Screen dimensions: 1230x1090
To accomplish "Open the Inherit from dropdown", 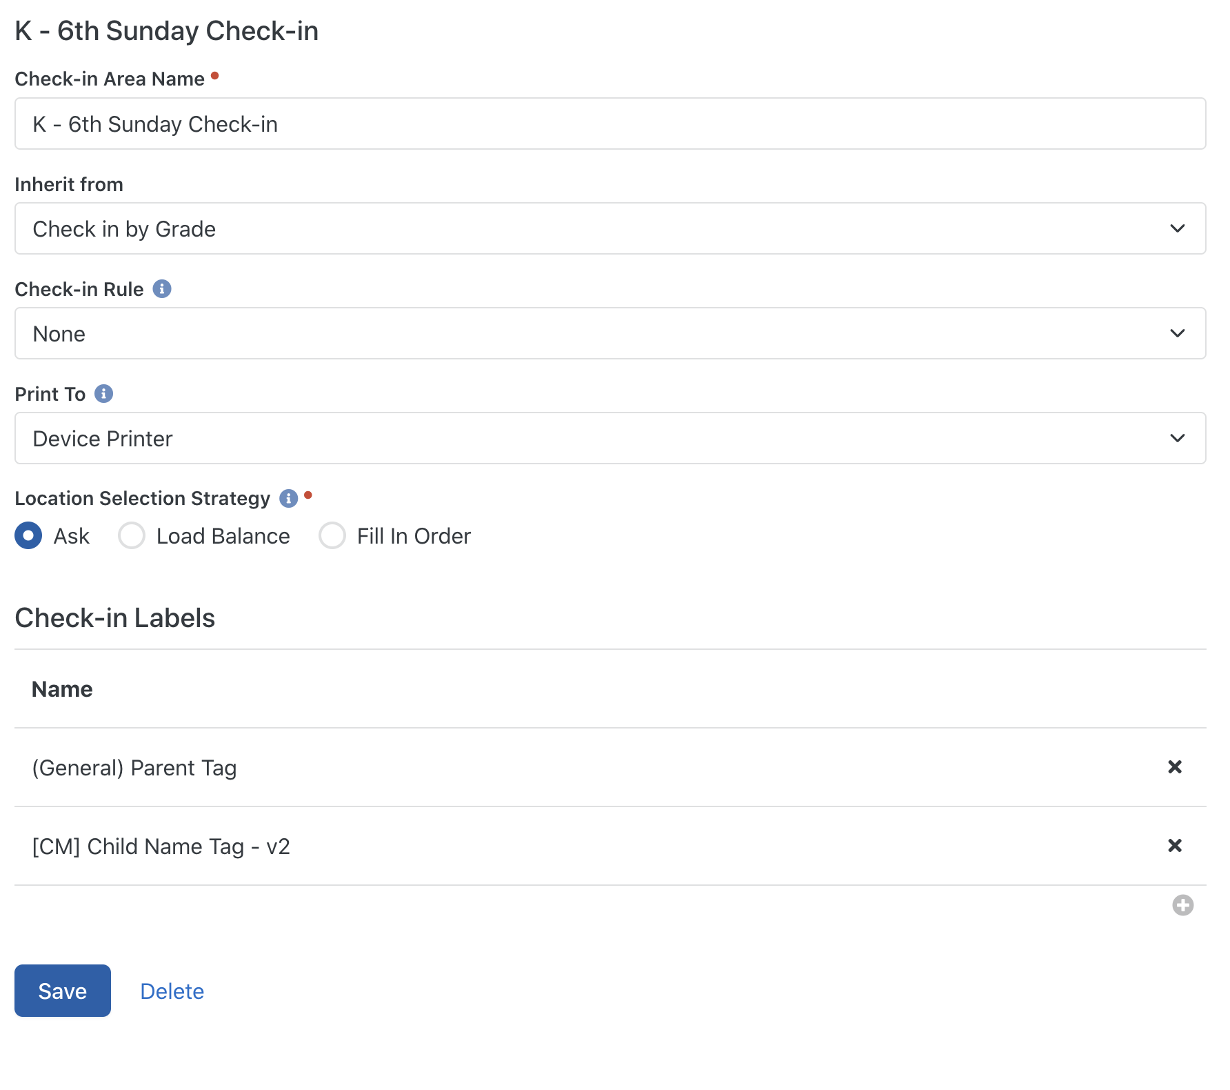I will click(x=611, y=228).
